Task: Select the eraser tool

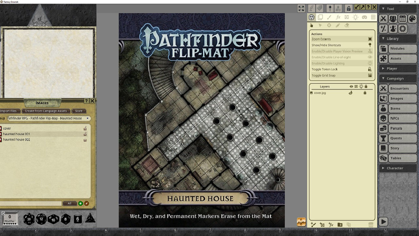Action: (x=346, y=25)
